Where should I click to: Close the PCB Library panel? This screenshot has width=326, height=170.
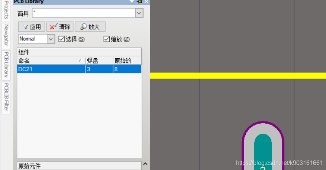[x=146, y=1]
